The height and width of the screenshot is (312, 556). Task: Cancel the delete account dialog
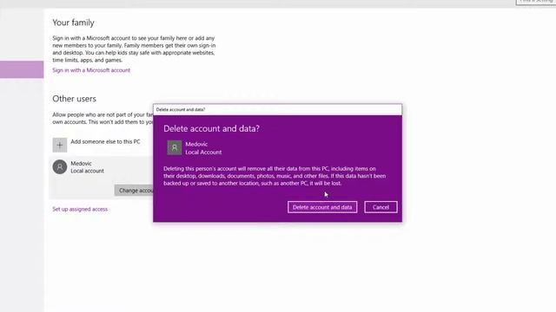tap(381, 207)
